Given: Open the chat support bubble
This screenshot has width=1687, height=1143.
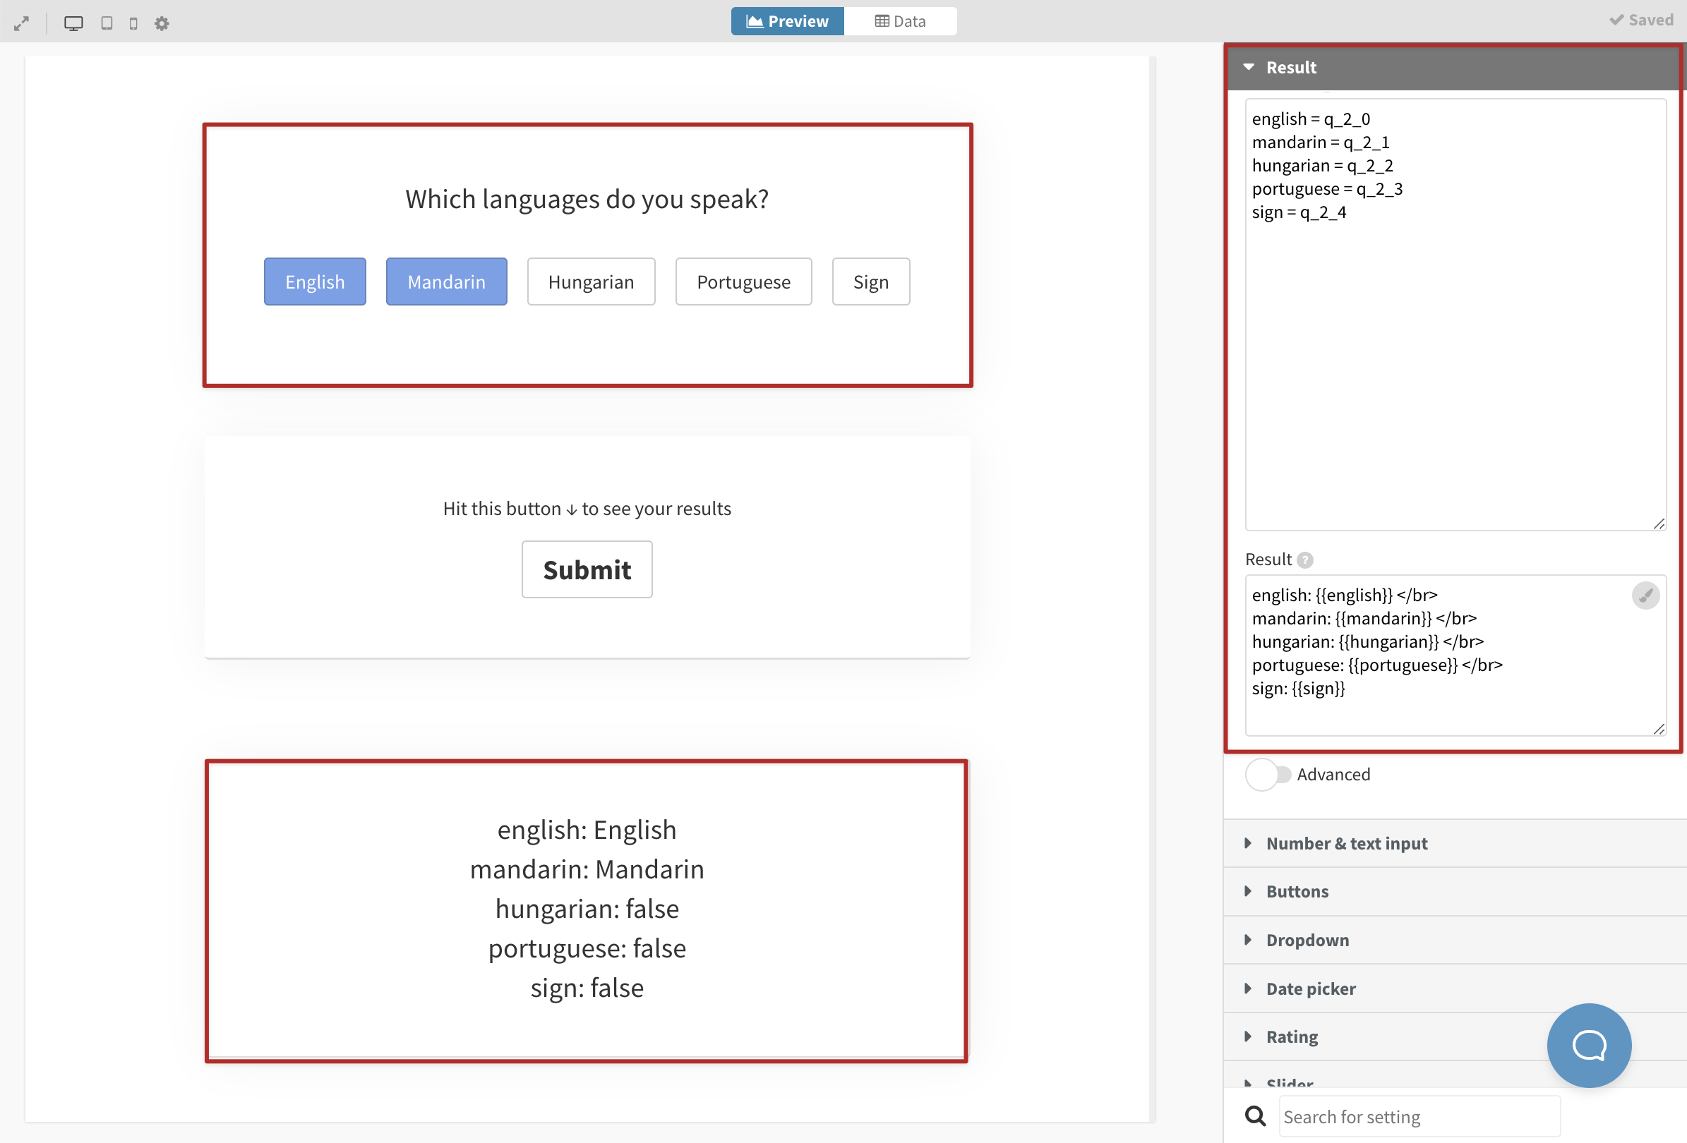Looking at the screenshot, I should (1588, 1044).
